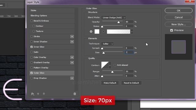
Task: Open the Contour picker dropdown arrow
Action: pyautogui.click(x=110, y=65)
